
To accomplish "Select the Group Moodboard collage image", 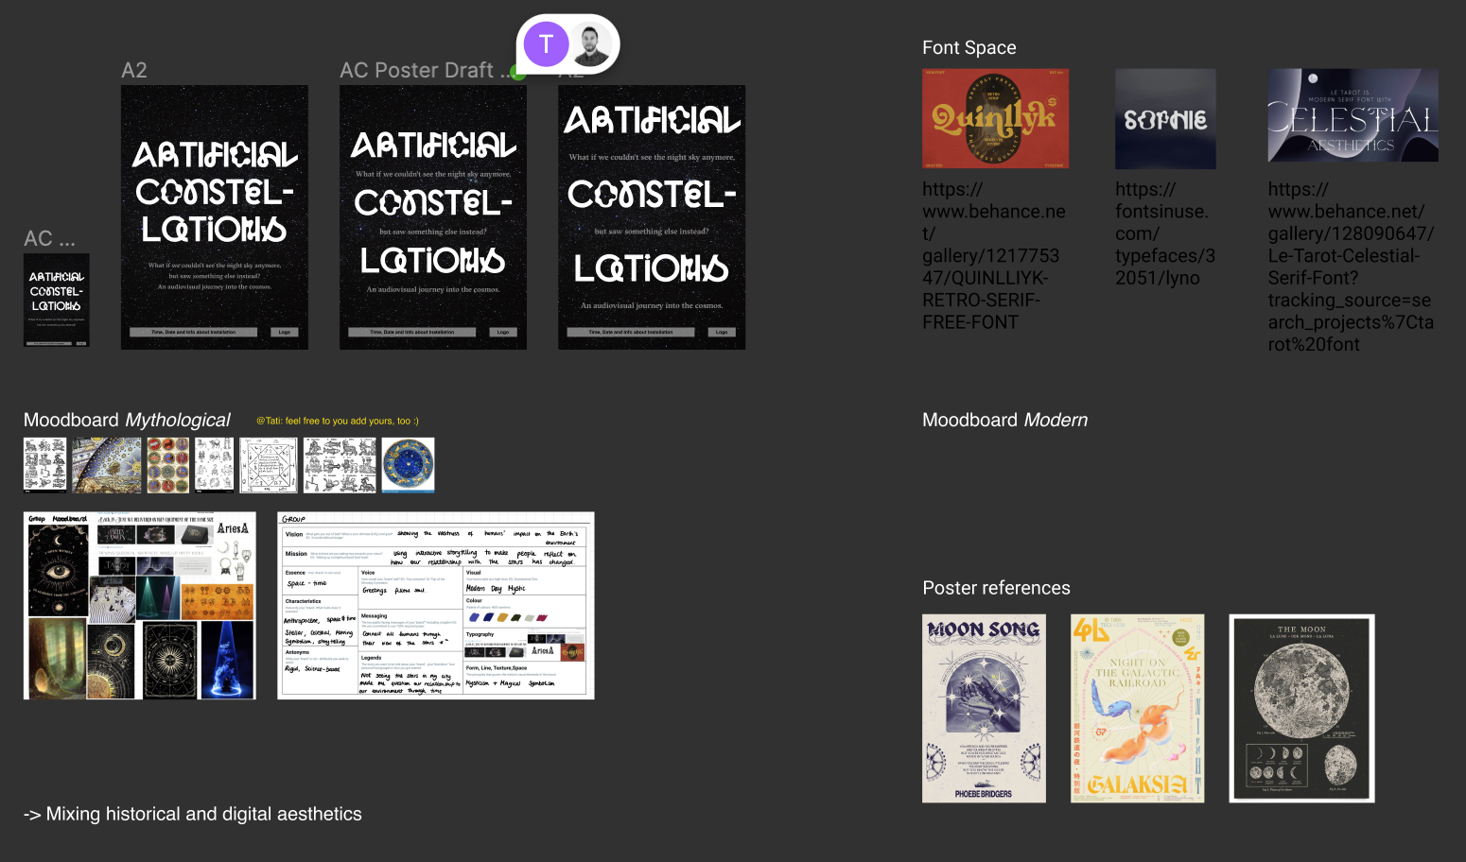I will point(140,606).
